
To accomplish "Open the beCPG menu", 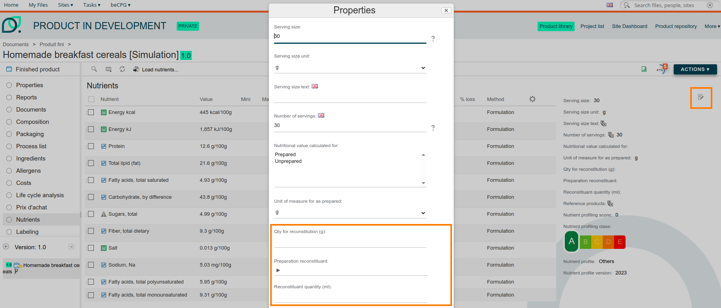I will [x=120, y=5].
